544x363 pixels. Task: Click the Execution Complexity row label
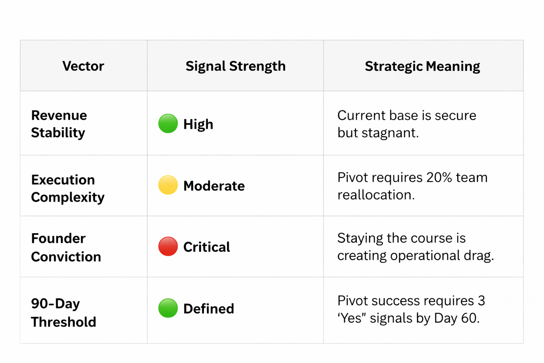coord(68,188)
